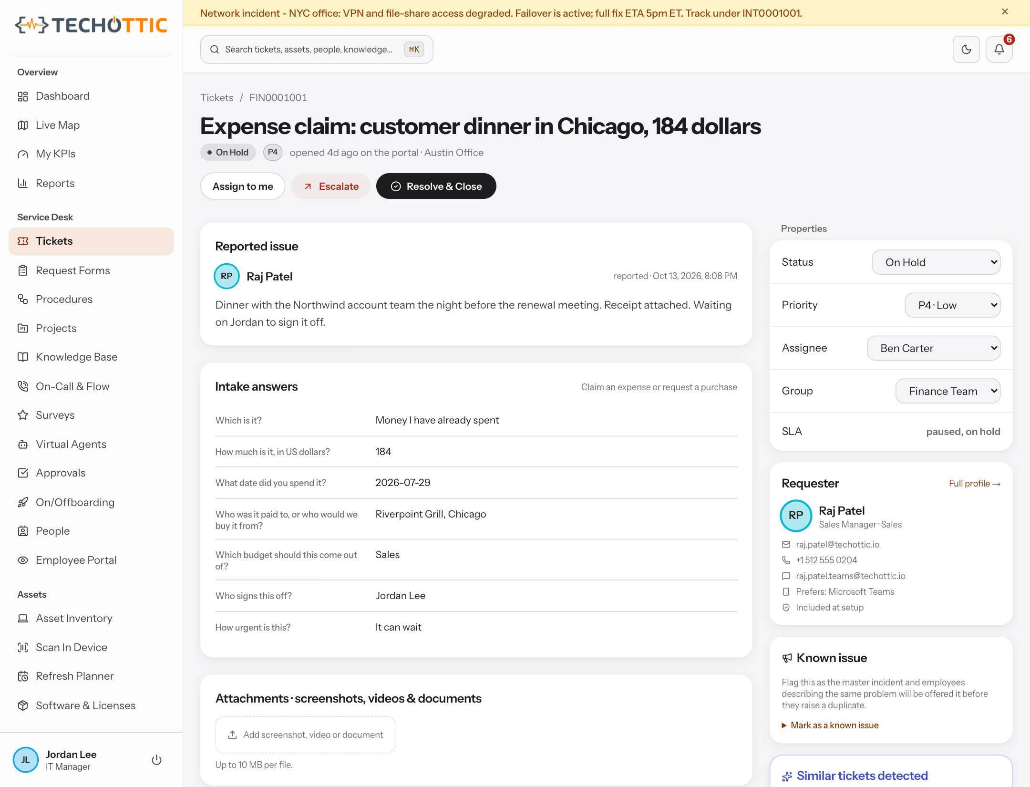Click the Request Forms clipboard icon
This screenshot has height=787, width=1030.
(x=23, y=270)
